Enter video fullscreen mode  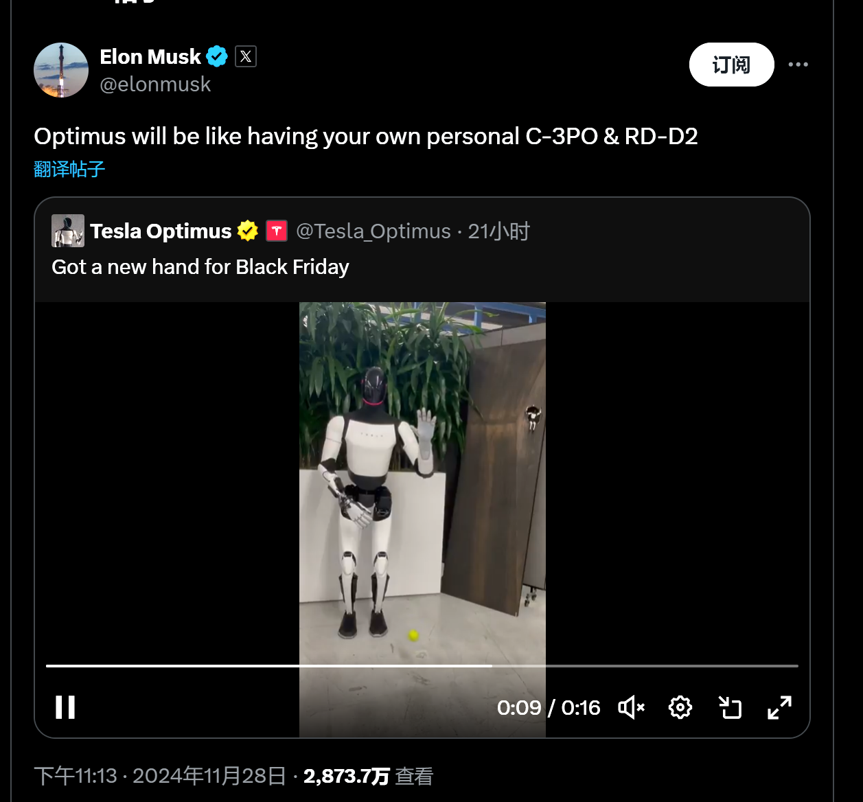(779, 707)
